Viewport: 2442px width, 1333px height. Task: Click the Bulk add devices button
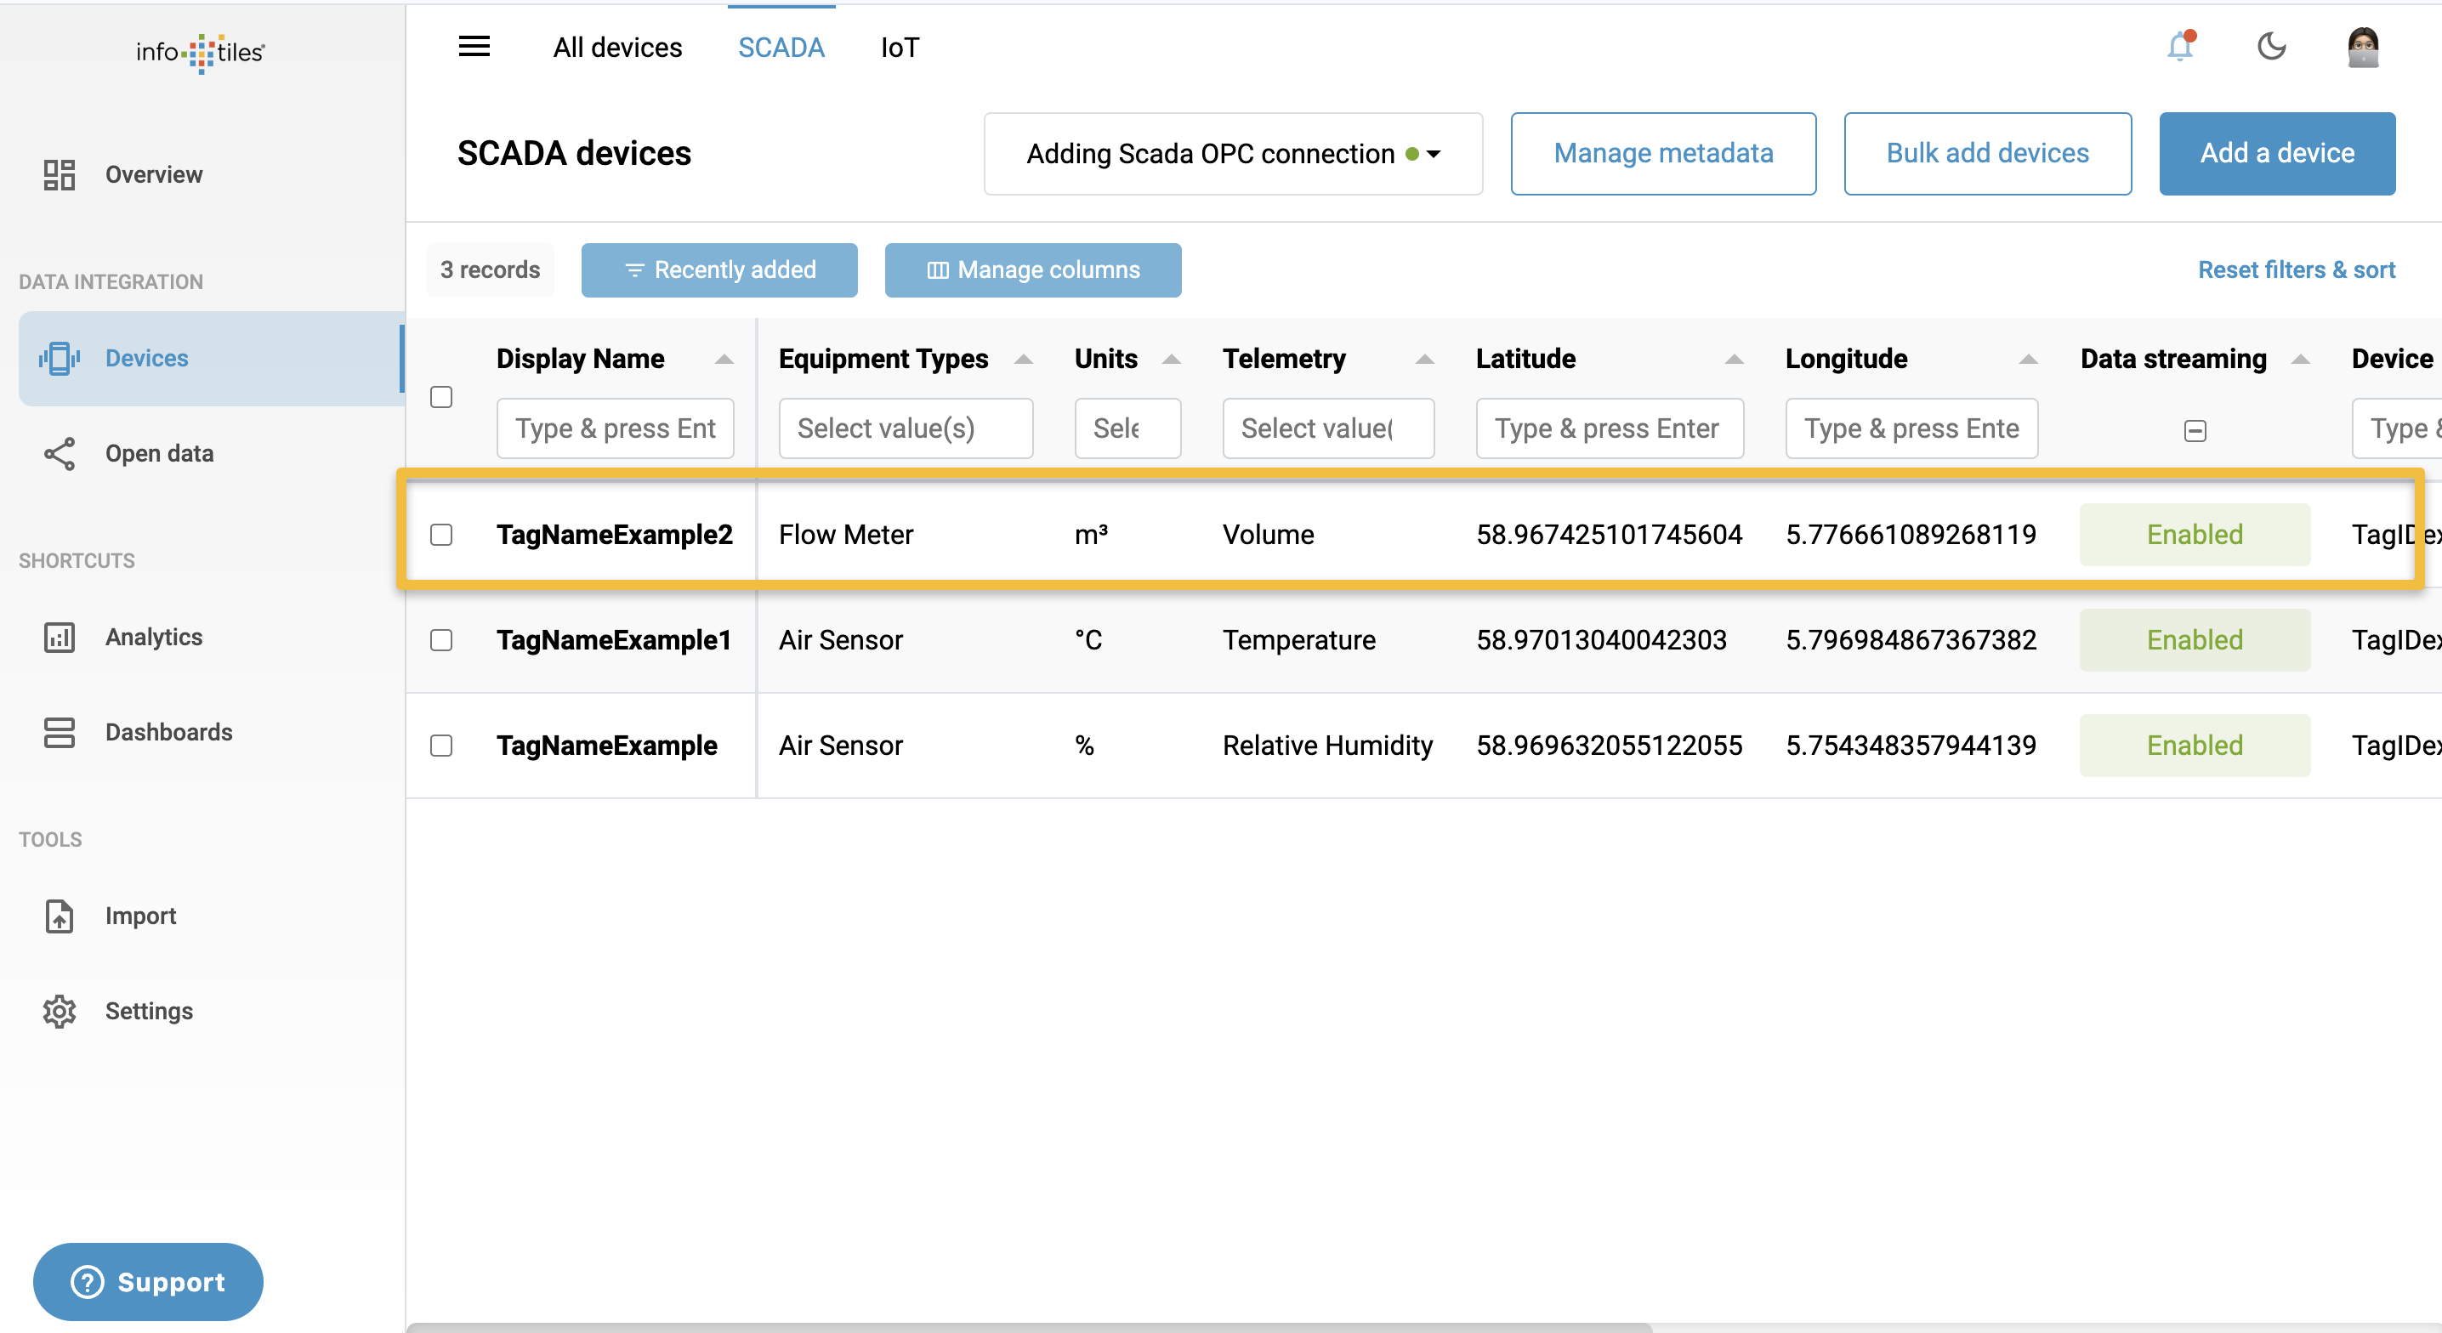pos(1987,154)
